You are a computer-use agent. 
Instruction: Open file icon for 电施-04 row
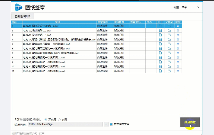point(160,39)
